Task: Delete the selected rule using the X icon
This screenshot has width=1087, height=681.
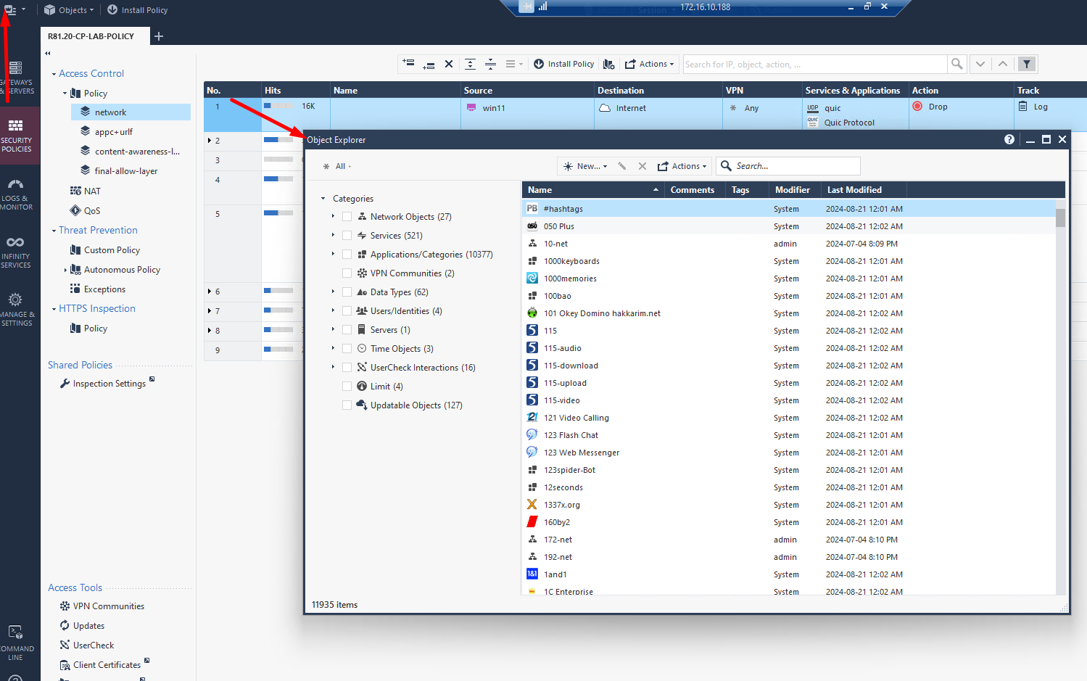Action: coord(449,64)
